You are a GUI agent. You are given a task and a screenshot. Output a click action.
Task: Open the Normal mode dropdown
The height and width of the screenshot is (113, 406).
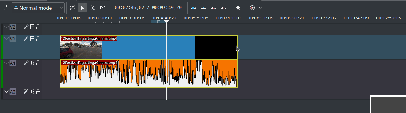(38, 8)
